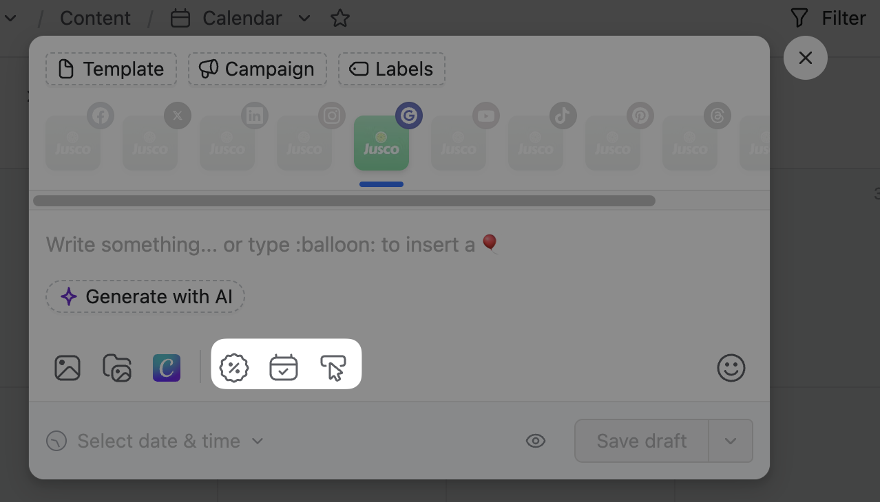Launch the Canva design integration
The width and height of the screenshot is (880, 502).
(167, 368)
